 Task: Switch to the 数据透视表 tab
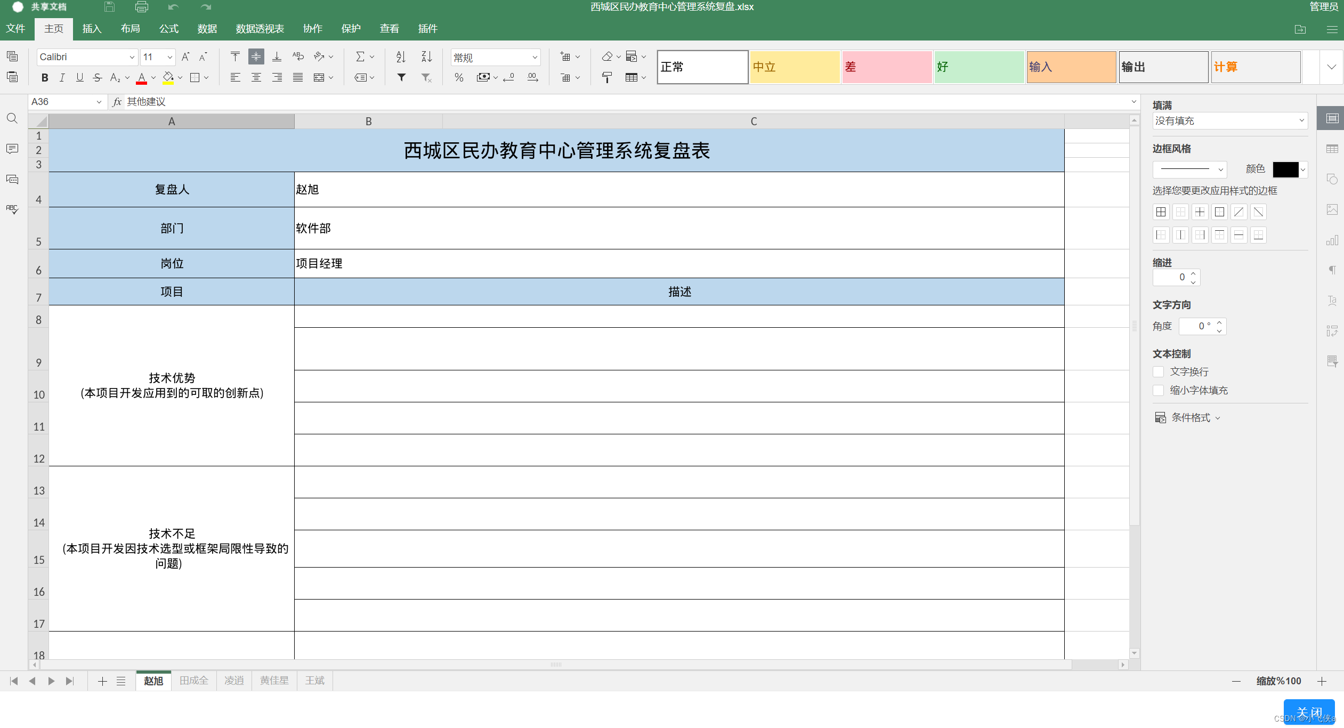coord(260,29)
